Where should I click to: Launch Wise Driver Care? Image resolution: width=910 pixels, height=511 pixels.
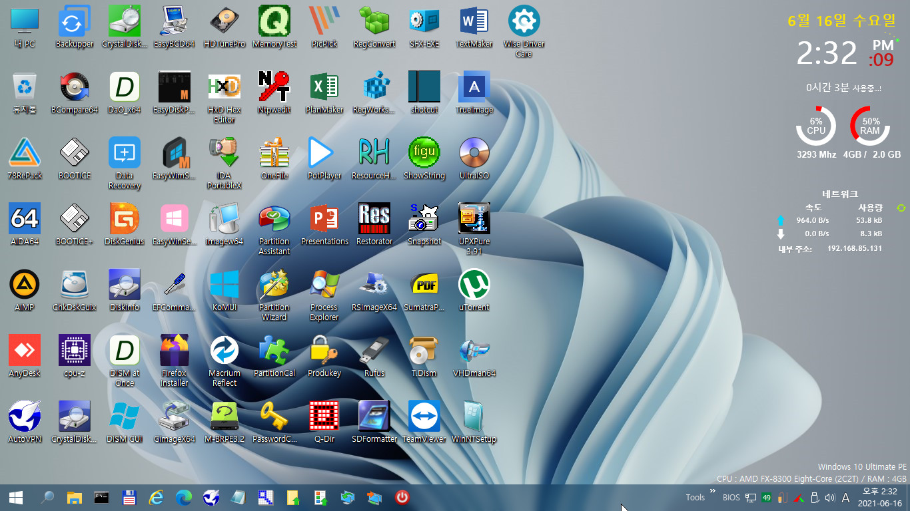[x=524, y=32]
